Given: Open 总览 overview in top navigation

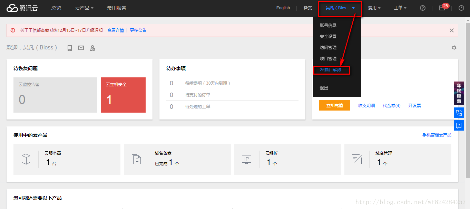Looking at the screenshot, I should 56,8.
